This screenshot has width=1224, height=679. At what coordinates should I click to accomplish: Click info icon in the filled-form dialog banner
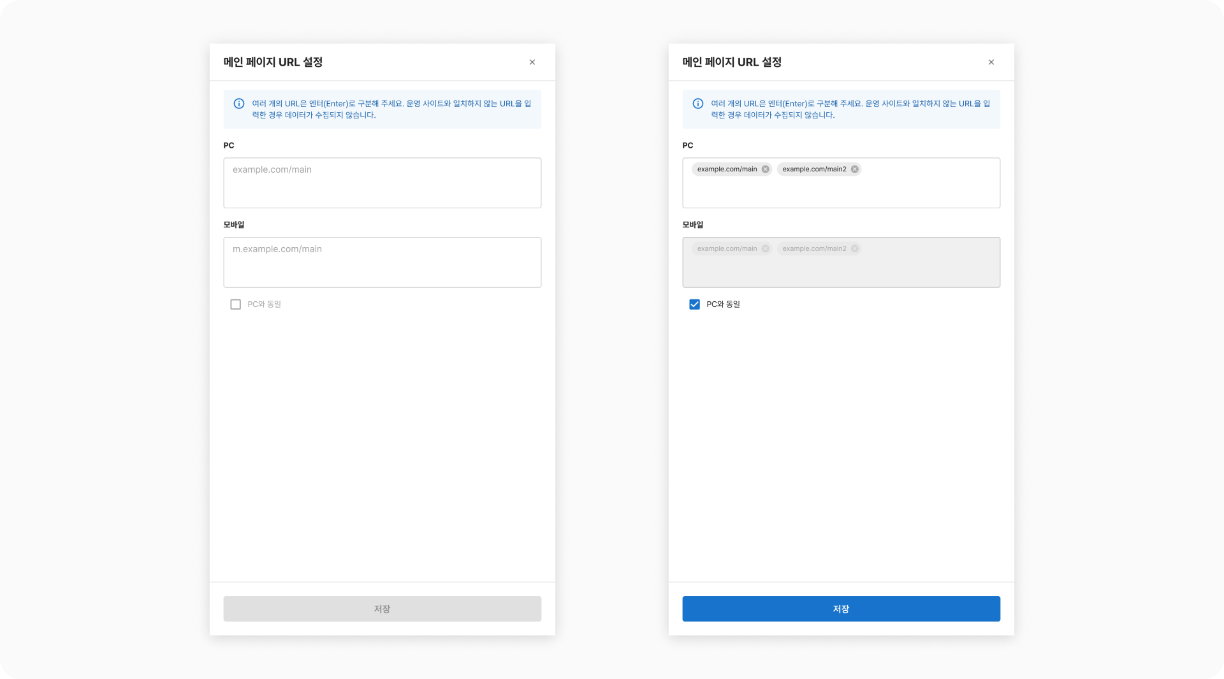(698, 104)
